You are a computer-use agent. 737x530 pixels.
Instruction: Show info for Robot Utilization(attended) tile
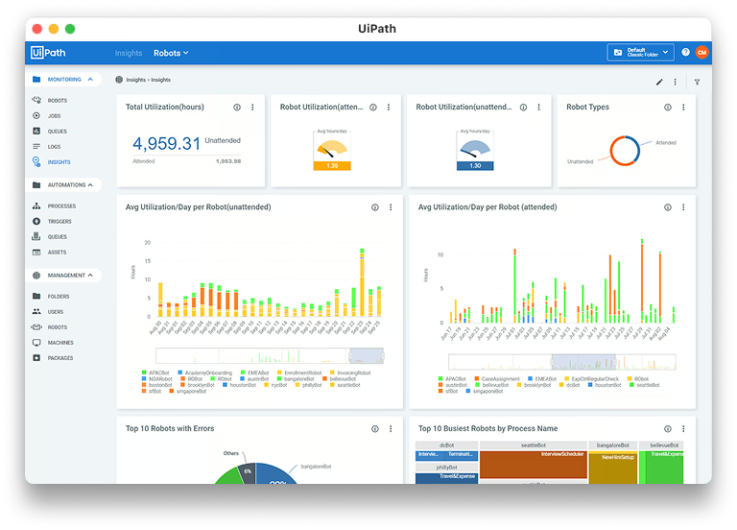pos(373,108)
